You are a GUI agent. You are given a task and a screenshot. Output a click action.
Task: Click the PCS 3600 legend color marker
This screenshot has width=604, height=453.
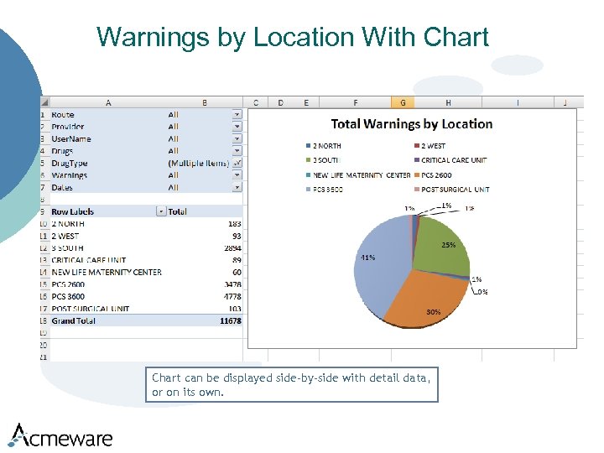click(308, 190)
